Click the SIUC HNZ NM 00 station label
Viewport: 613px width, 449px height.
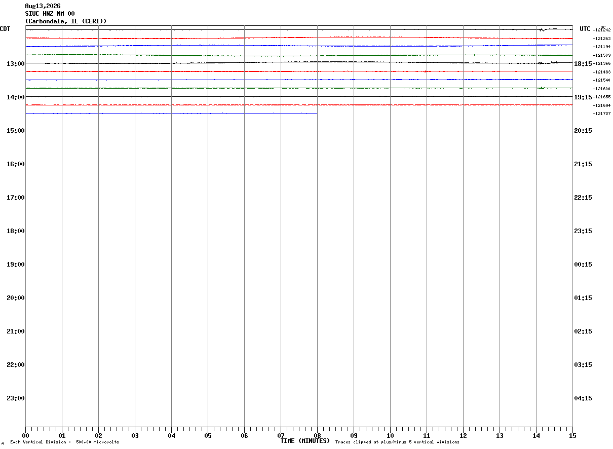point(50,14)
